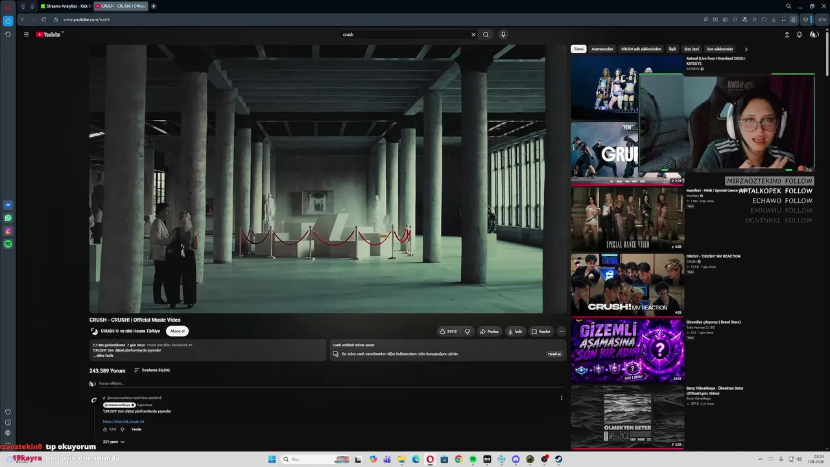Download the video with İndir

tap(516, 331)
